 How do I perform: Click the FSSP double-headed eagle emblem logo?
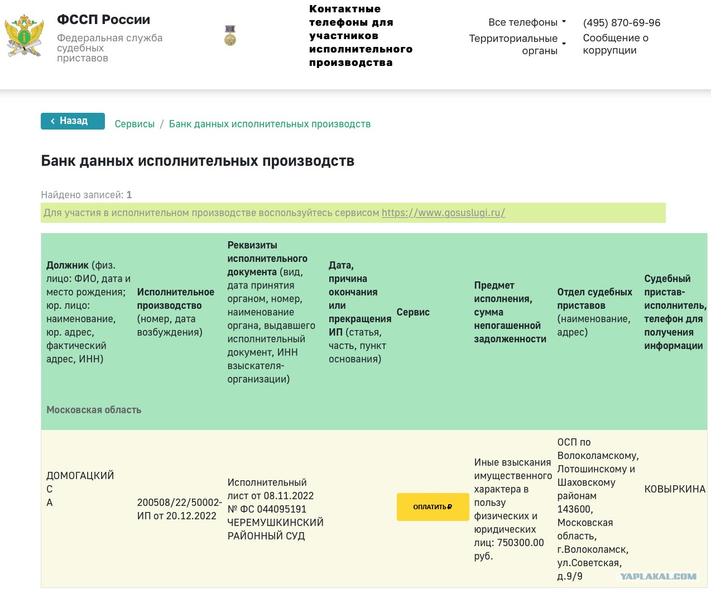(x=24, y=36)
